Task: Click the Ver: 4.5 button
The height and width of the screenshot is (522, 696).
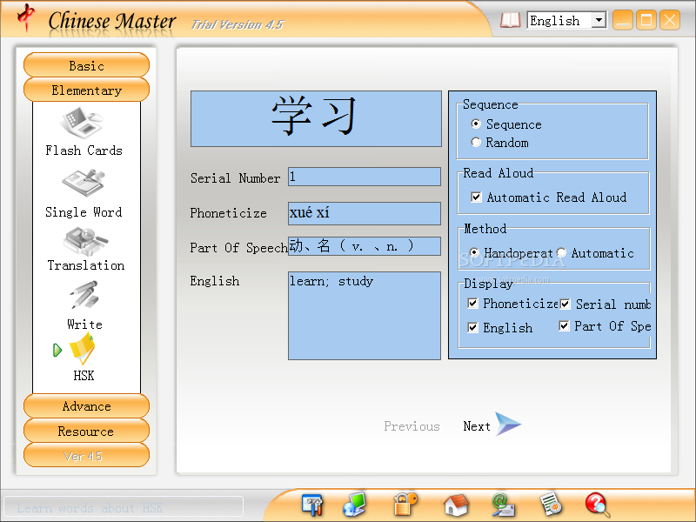Action: 86,455
